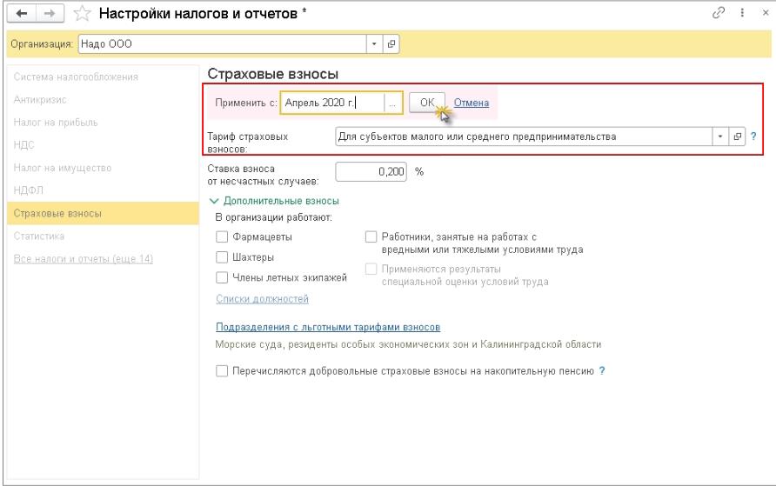Go forward with the right arrow button
Image resolution: width=776 pixels, height=486 pixels.
coord(50,13)
